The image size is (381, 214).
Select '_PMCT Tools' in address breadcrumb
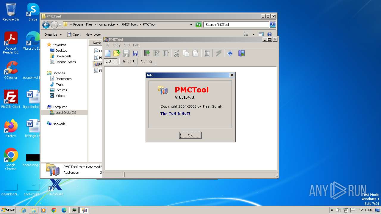coord(129,24)
